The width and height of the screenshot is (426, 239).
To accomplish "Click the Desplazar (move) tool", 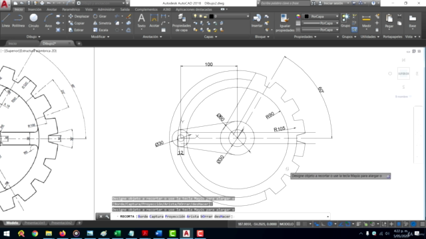I will pos(79,16).
